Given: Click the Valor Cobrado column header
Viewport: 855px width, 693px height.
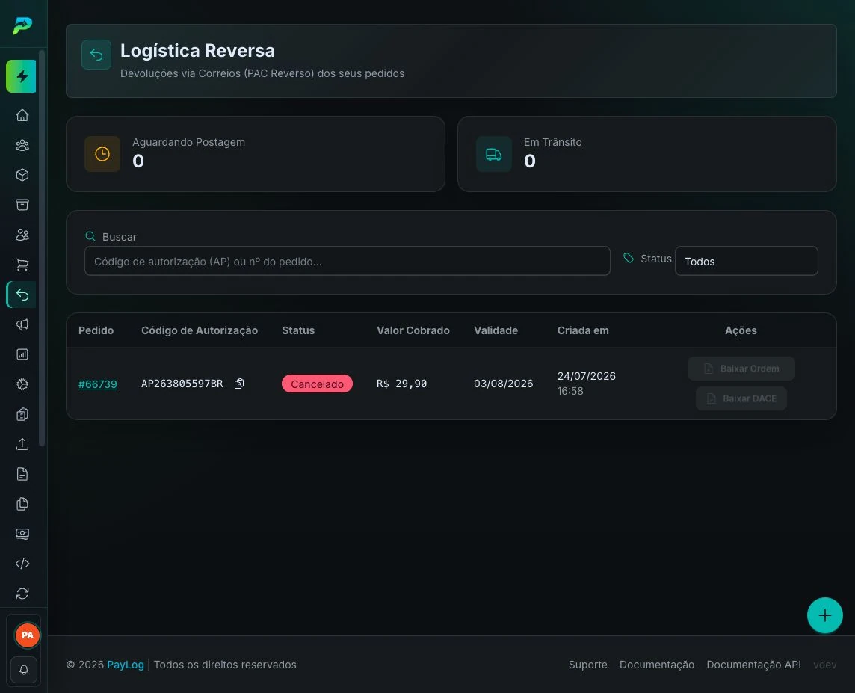Looking at the screenshot, I should [413, 330].
